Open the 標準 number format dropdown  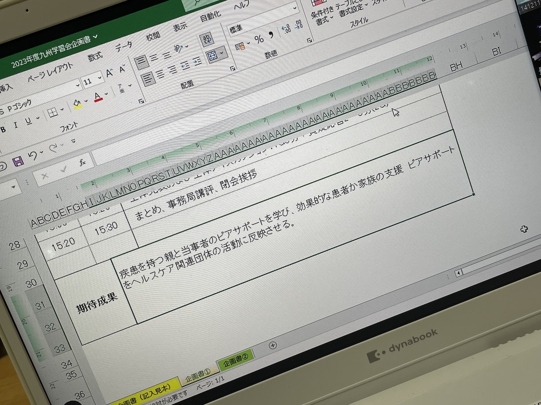296,8
